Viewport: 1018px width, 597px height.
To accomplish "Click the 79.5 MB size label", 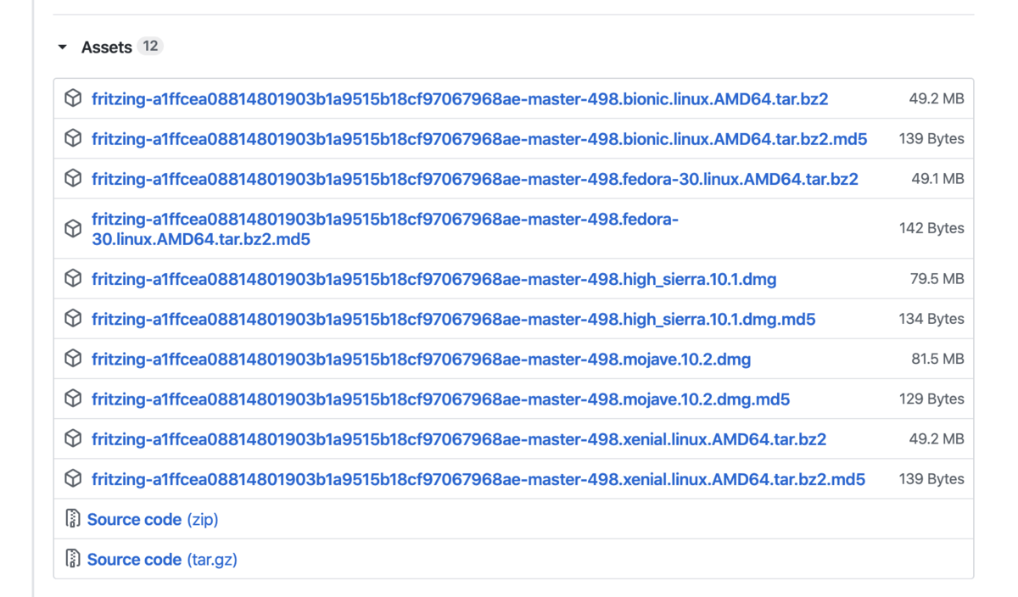I will pyautogui.click(x=937, y=279).
